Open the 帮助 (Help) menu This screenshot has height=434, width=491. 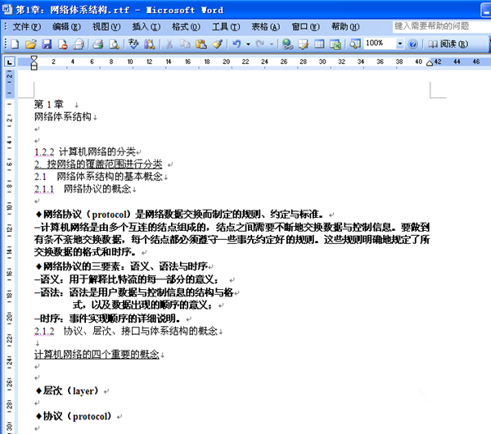tap(345, 27)
